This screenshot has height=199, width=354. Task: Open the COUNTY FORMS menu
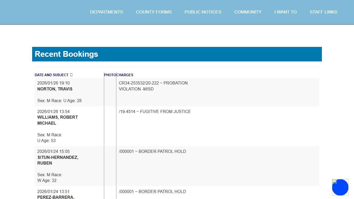click(x=154, y=12)
